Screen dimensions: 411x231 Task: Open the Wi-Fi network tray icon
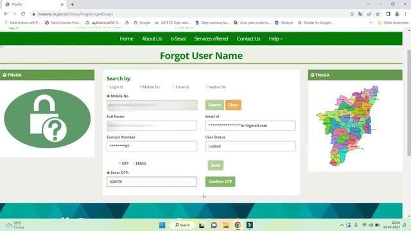(x=364, y=225)
